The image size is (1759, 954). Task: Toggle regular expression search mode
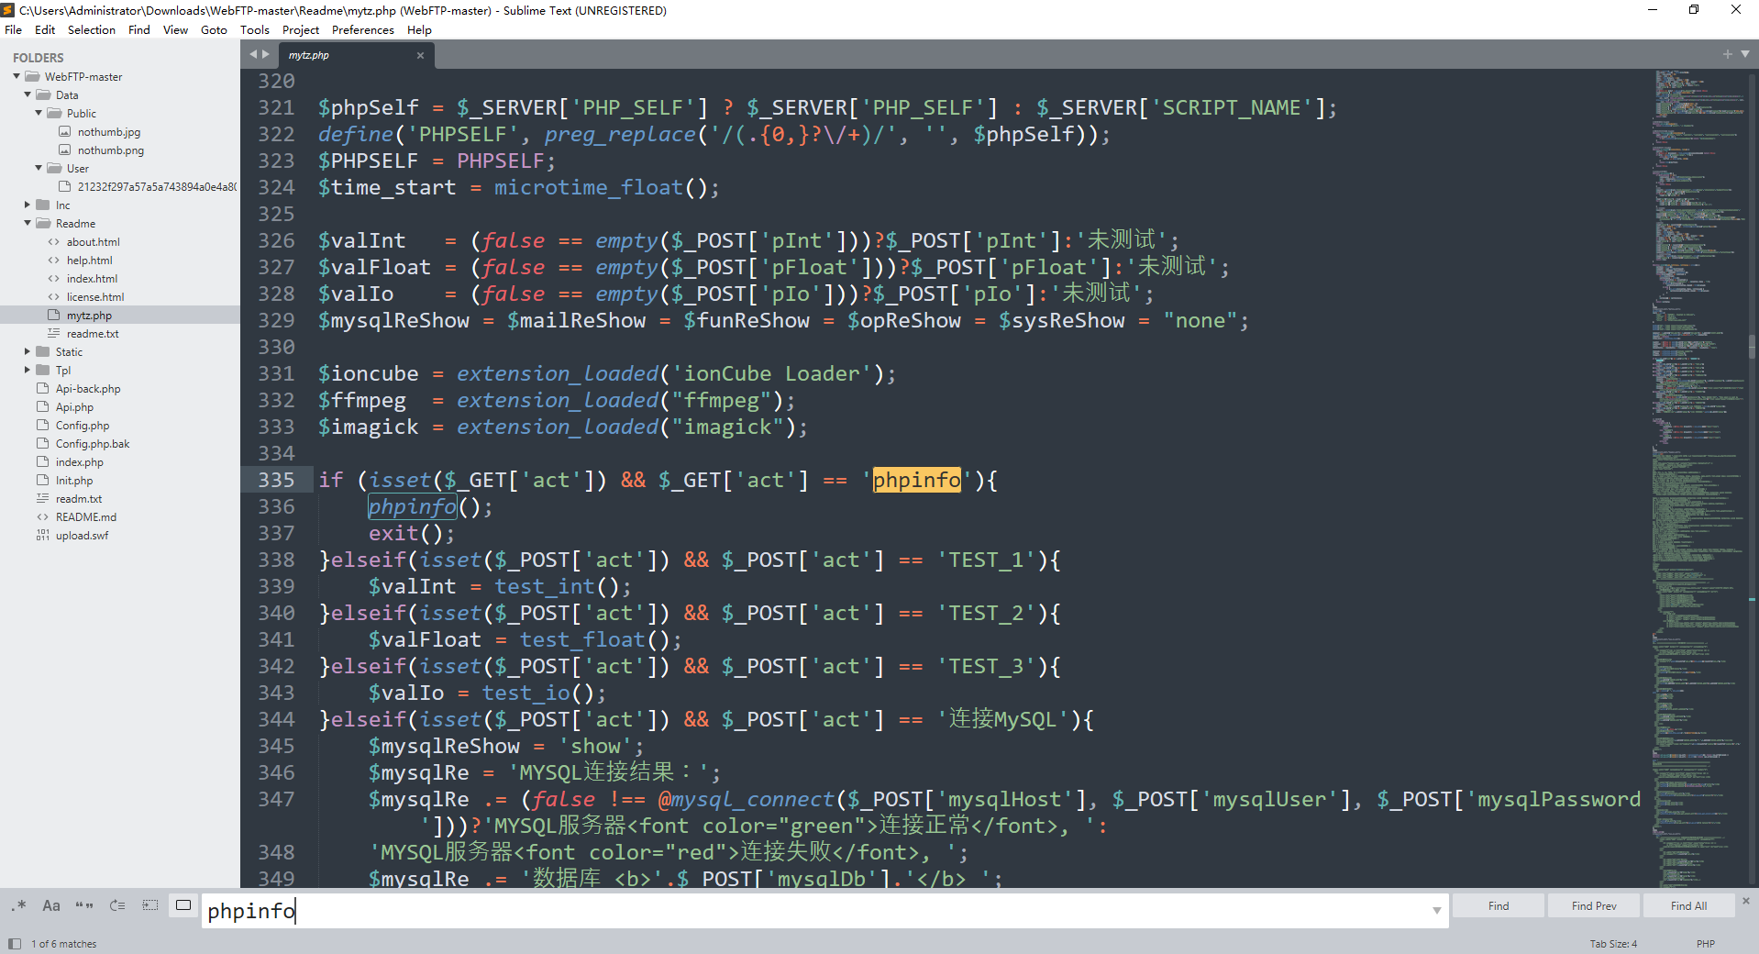[18, 905]
